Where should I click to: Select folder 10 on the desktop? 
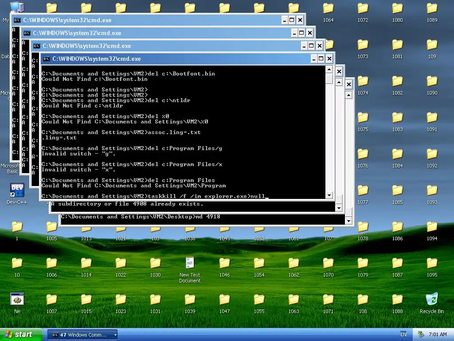point(17,267)
